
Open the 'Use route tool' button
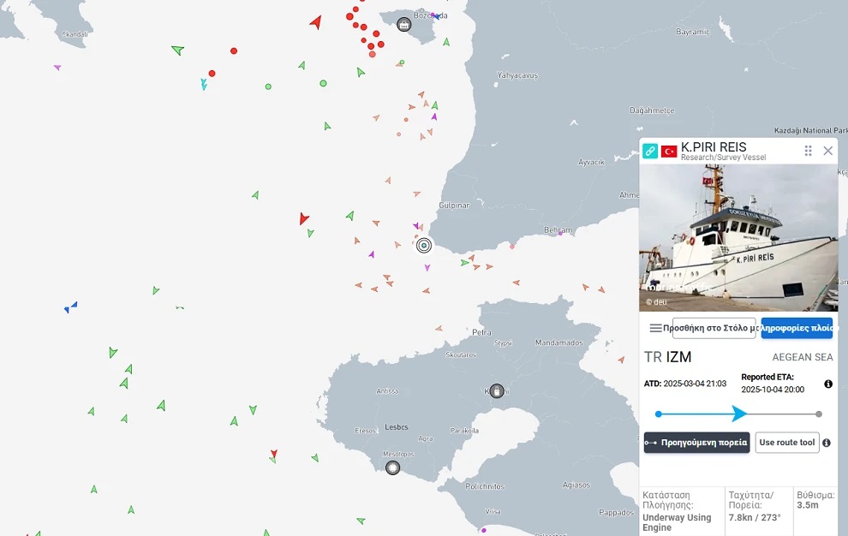tap(786, 443)
